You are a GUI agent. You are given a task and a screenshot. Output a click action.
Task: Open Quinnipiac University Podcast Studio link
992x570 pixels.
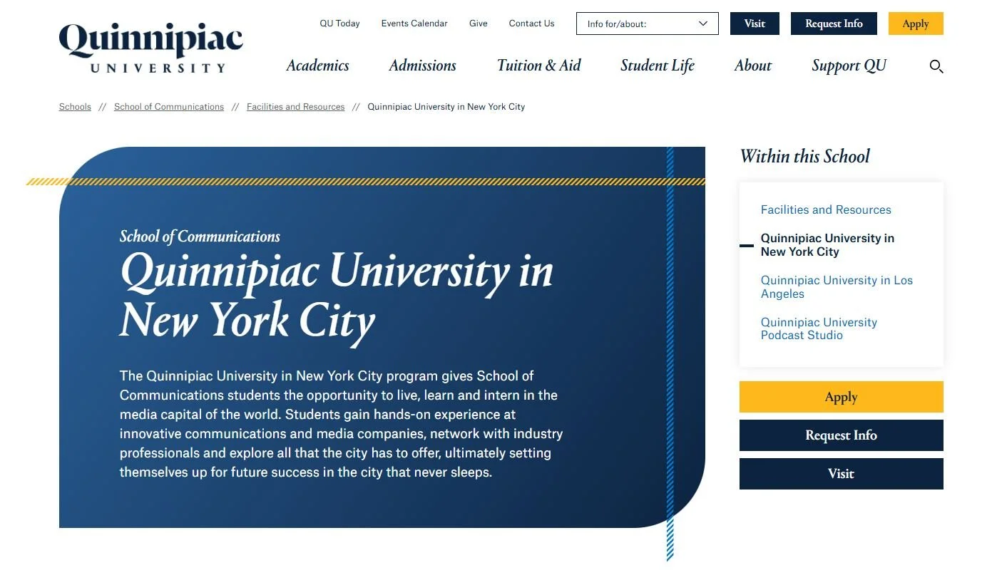pyautogui.click(x=819, y=328)
